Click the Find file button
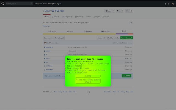The width and height of the screenshot is (176, 110). [117, 38]
